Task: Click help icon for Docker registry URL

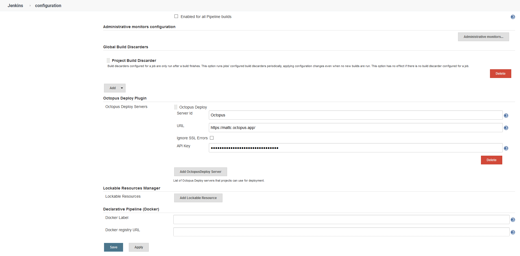Action: (513, 232)
